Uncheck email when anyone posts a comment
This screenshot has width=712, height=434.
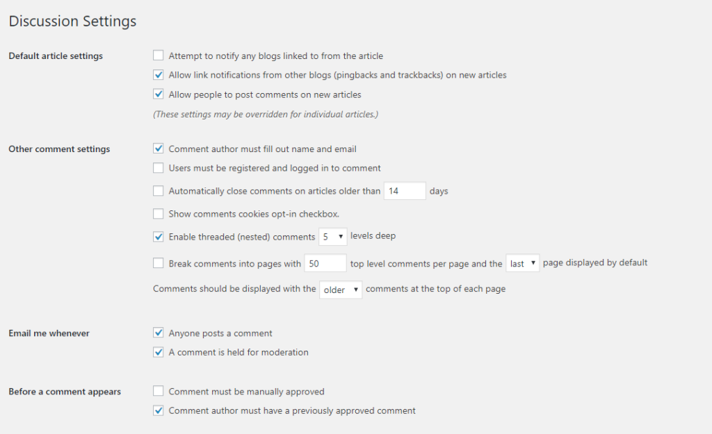point(159,333)
